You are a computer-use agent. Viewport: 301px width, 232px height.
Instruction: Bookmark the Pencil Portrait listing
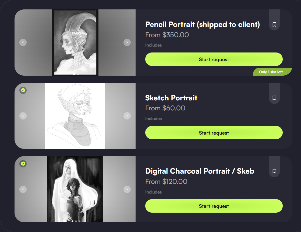tap(274, 24)
